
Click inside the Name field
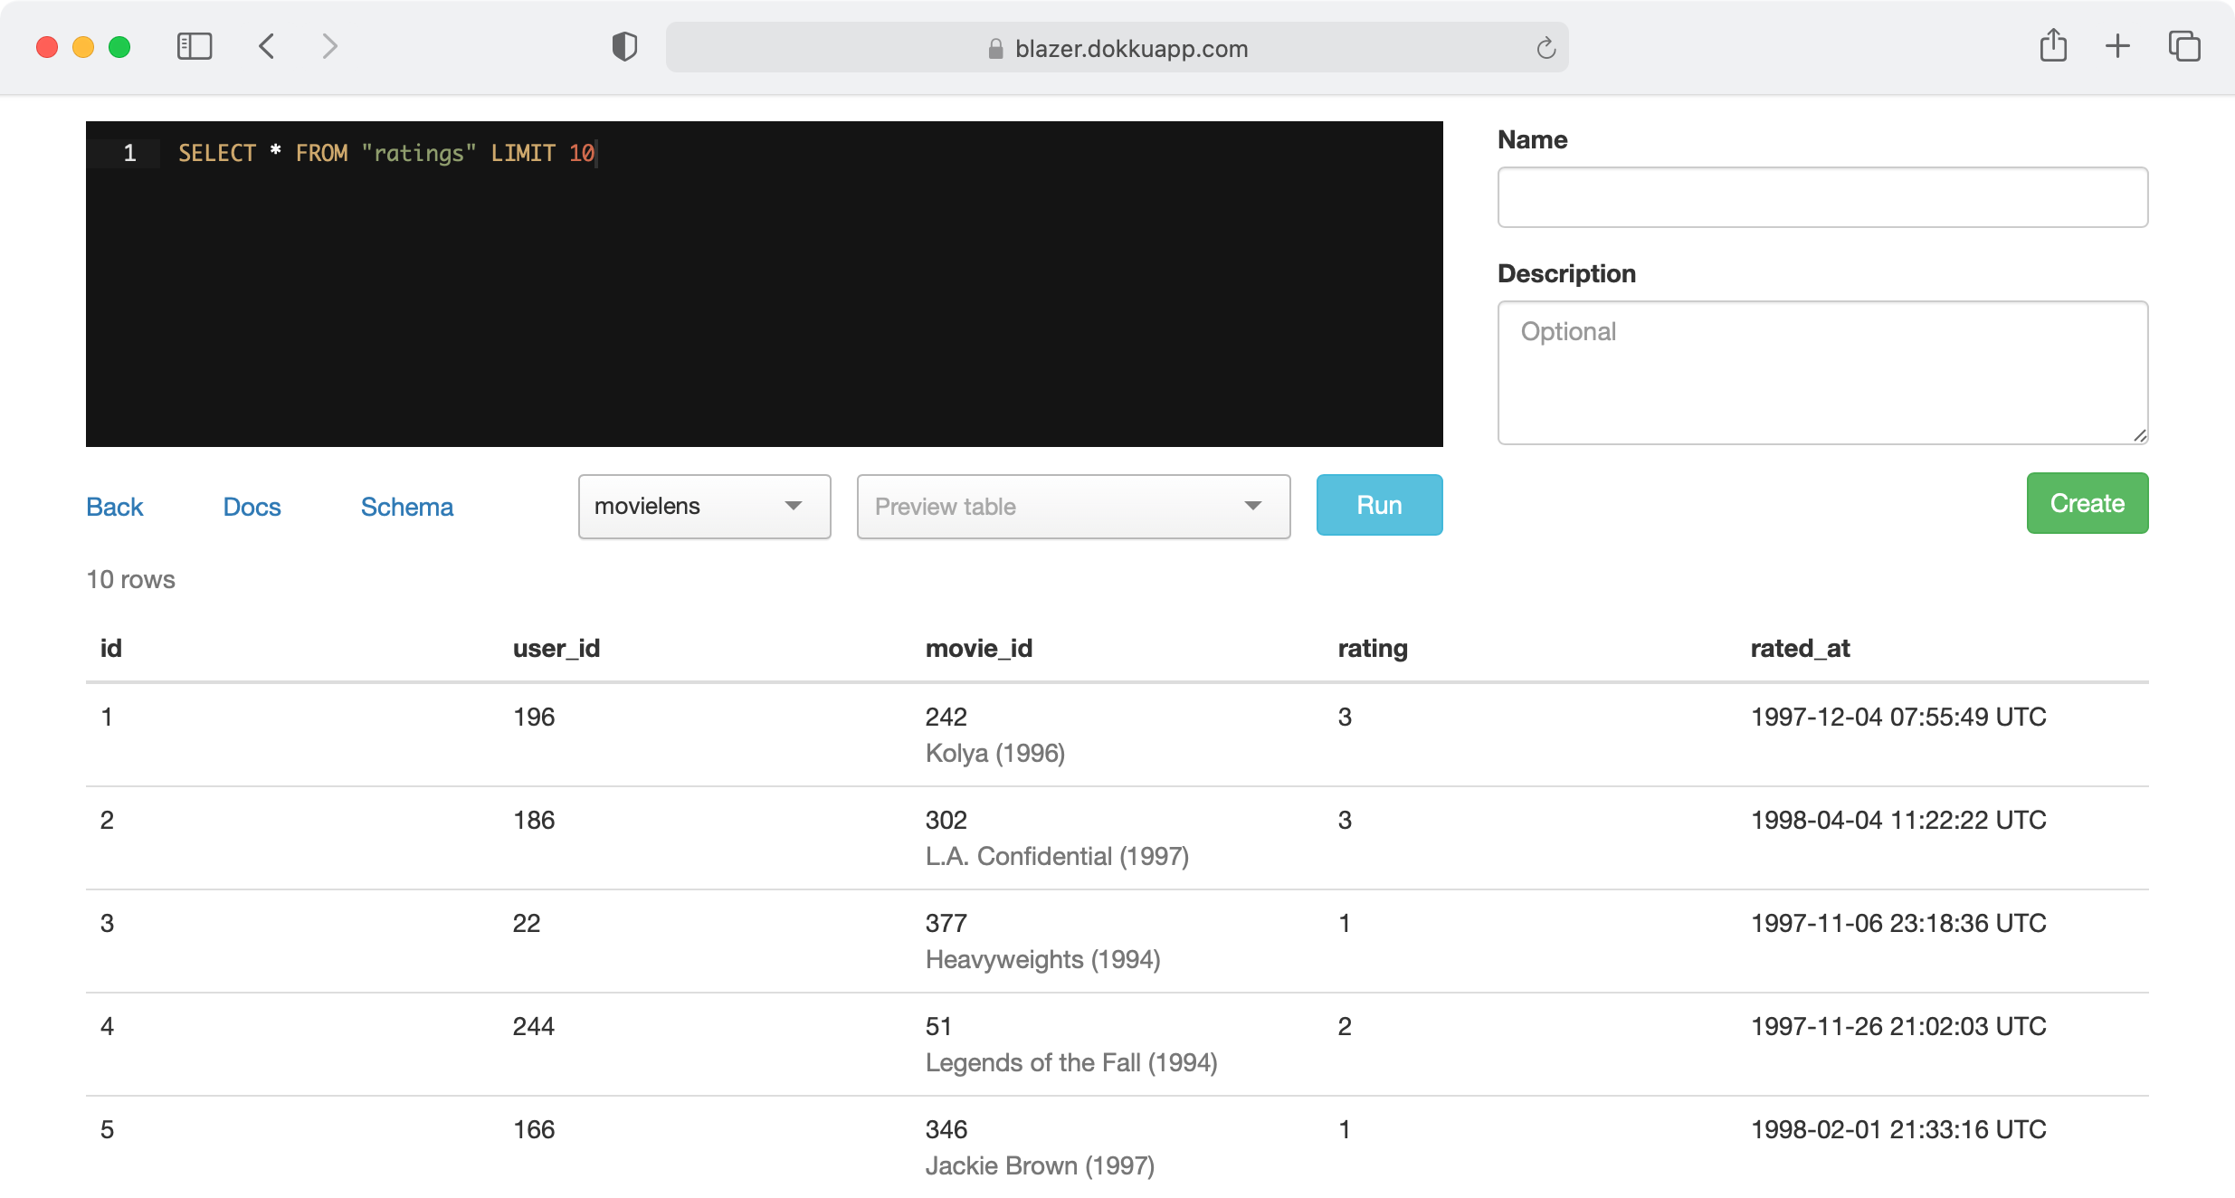(1821, 197)
